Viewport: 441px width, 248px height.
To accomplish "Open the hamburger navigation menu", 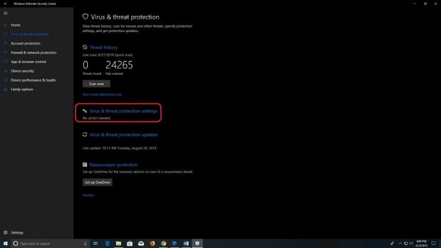I will point(6,13).
